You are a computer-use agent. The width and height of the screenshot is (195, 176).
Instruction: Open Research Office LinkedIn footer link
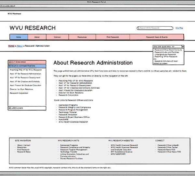(168, 145)
